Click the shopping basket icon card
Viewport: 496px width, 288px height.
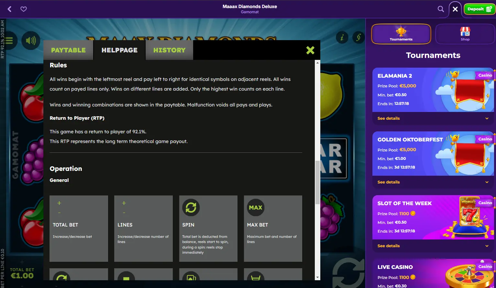point(273,274)
